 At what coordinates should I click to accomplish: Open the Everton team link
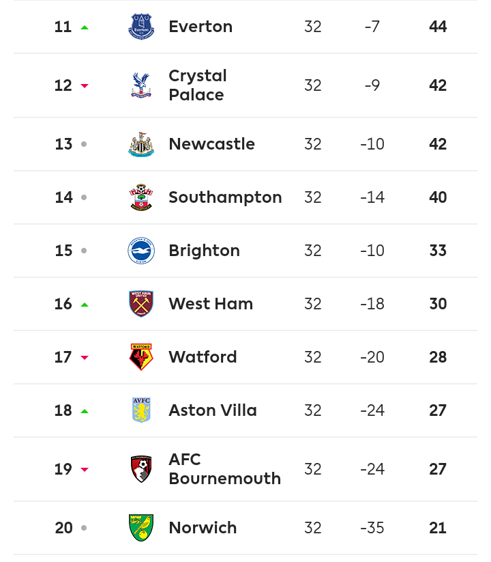point(200,27)
